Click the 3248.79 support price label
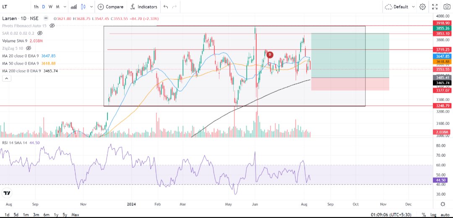 coord(442,106)
